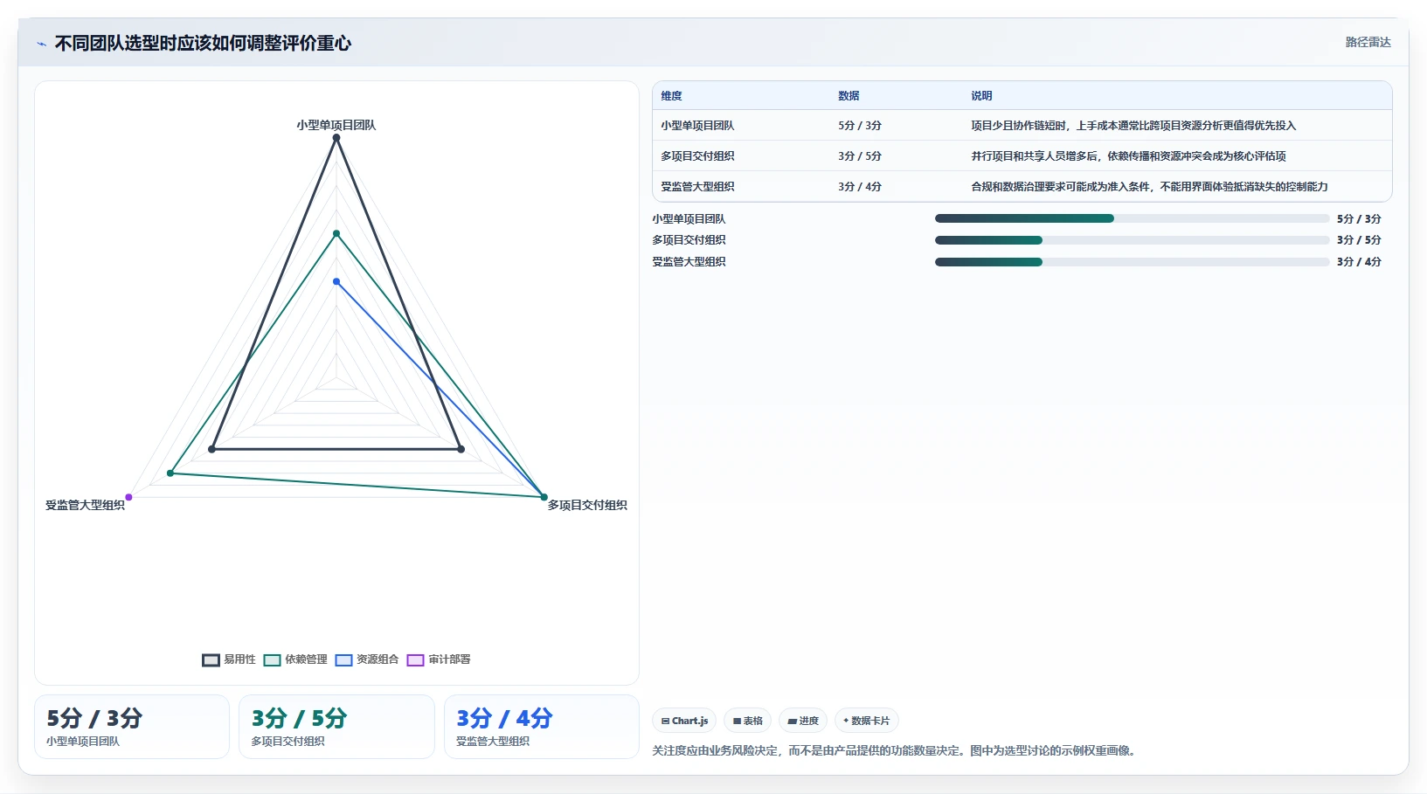The width and height of the screenshot is (1427, 794).
Task: Select the 说明 column header
Action: pos(981,96)
